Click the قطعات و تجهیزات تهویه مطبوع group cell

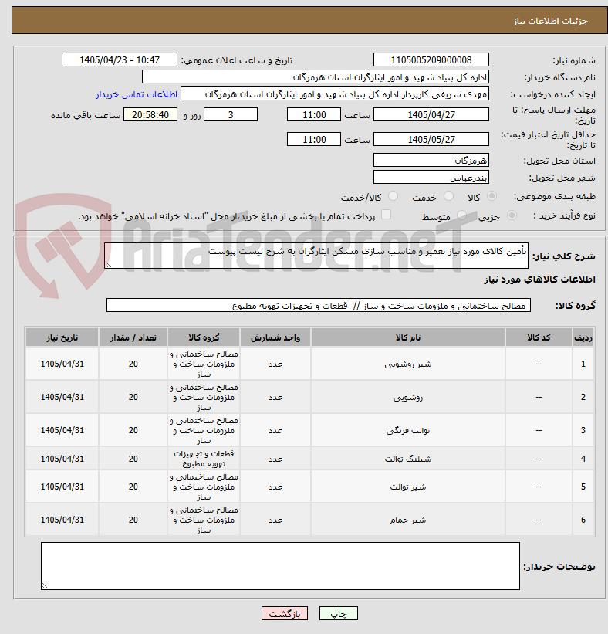point(204,459)
